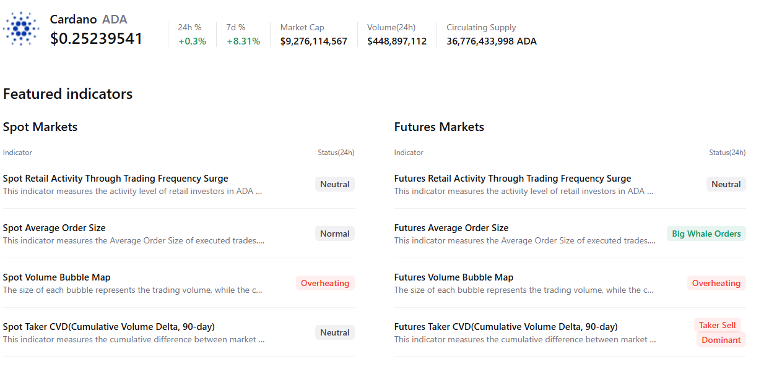Click the Market Cap label
The height and width of the screenshot is (367, 769).
[302, 27]
